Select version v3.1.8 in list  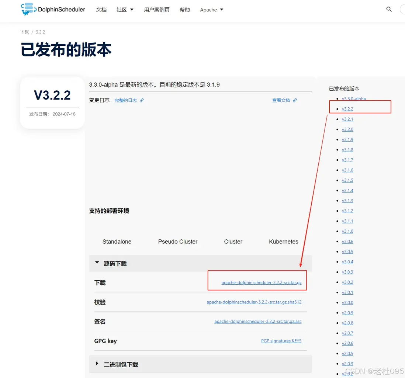click(347, 150)
